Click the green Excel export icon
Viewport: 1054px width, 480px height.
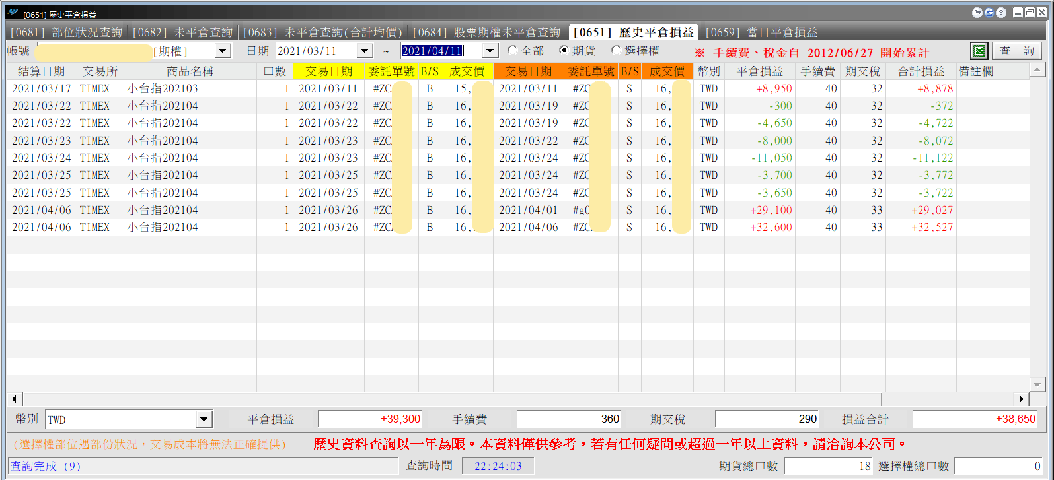[979, 51]
